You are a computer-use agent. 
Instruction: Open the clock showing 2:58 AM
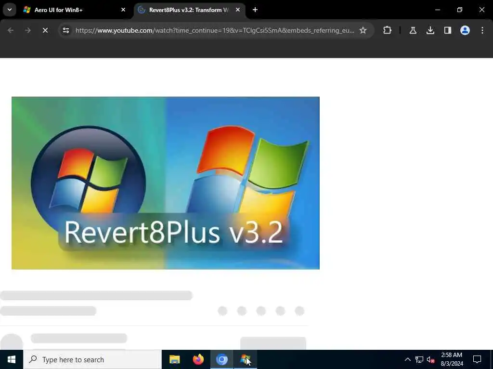tap(452, 359)
